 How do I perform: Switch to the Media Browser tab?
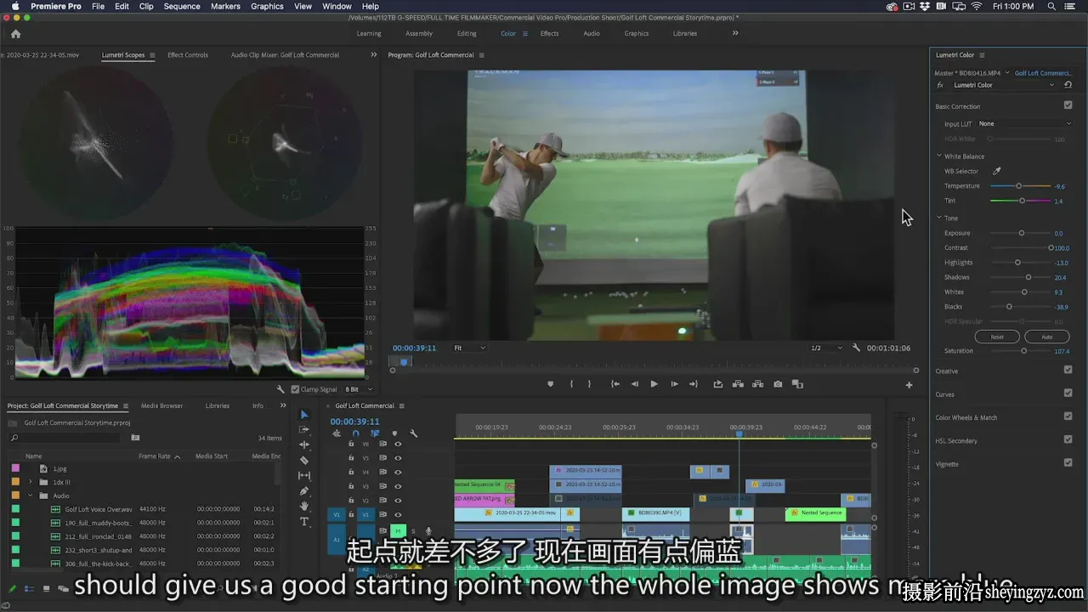pos(161,405)
